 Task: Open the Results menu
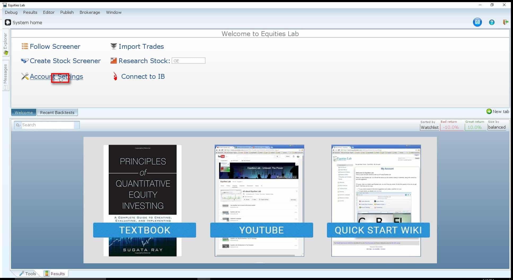(30, 12)
